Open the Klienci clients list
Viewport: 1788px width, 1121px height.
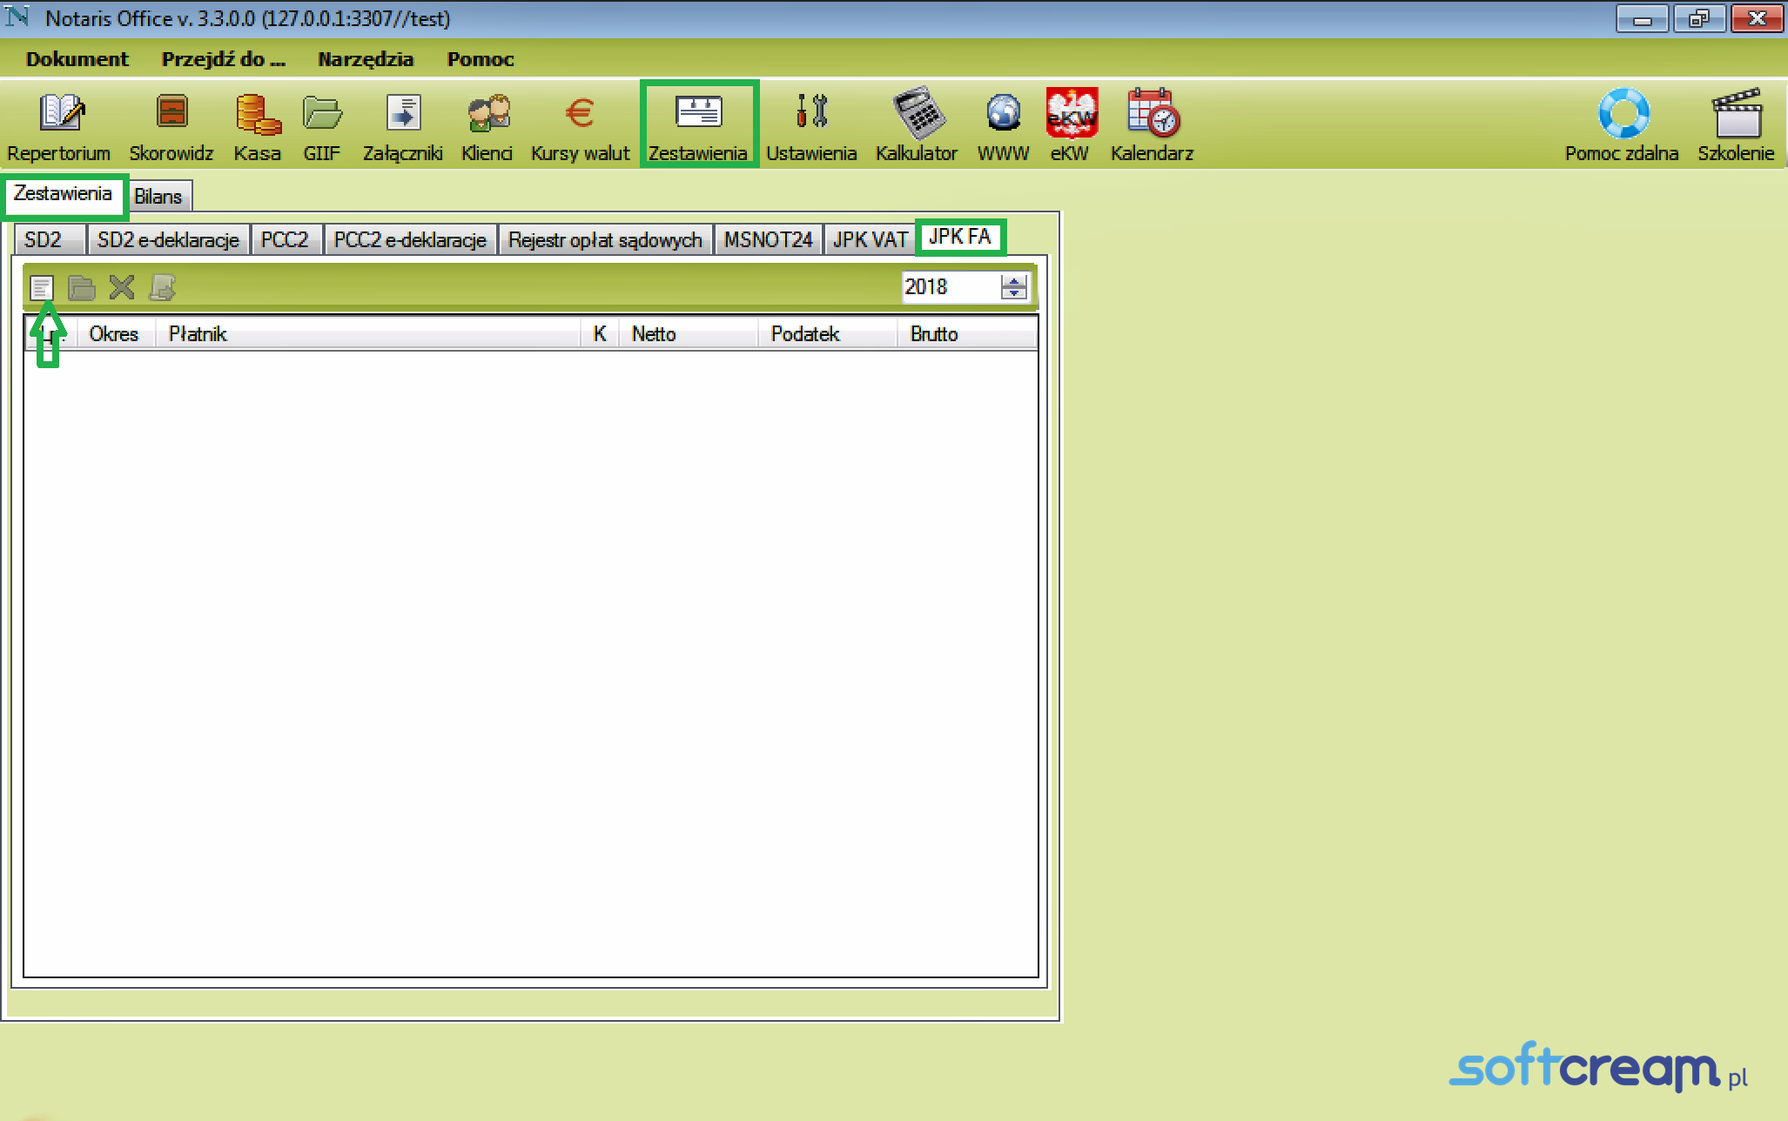487,125
